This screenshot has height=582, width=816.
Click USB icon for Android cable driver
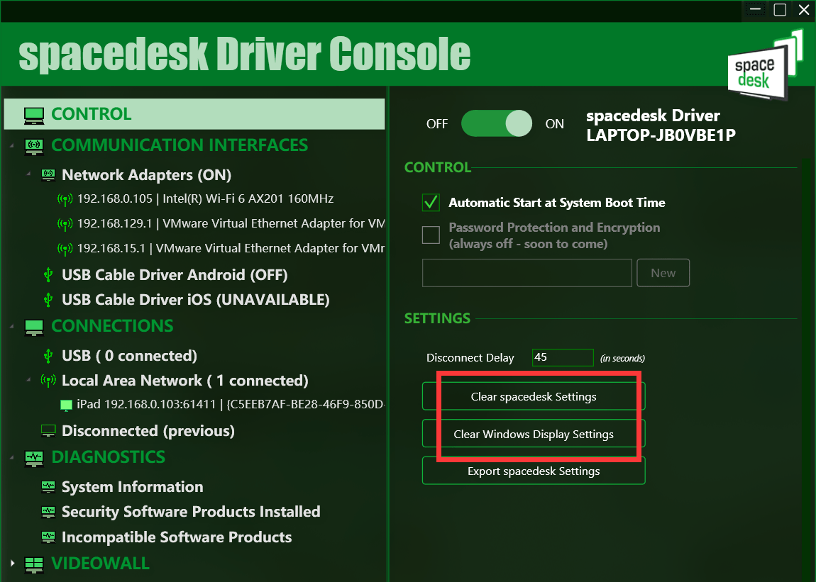pyautogui.click(x=48, y=274)
